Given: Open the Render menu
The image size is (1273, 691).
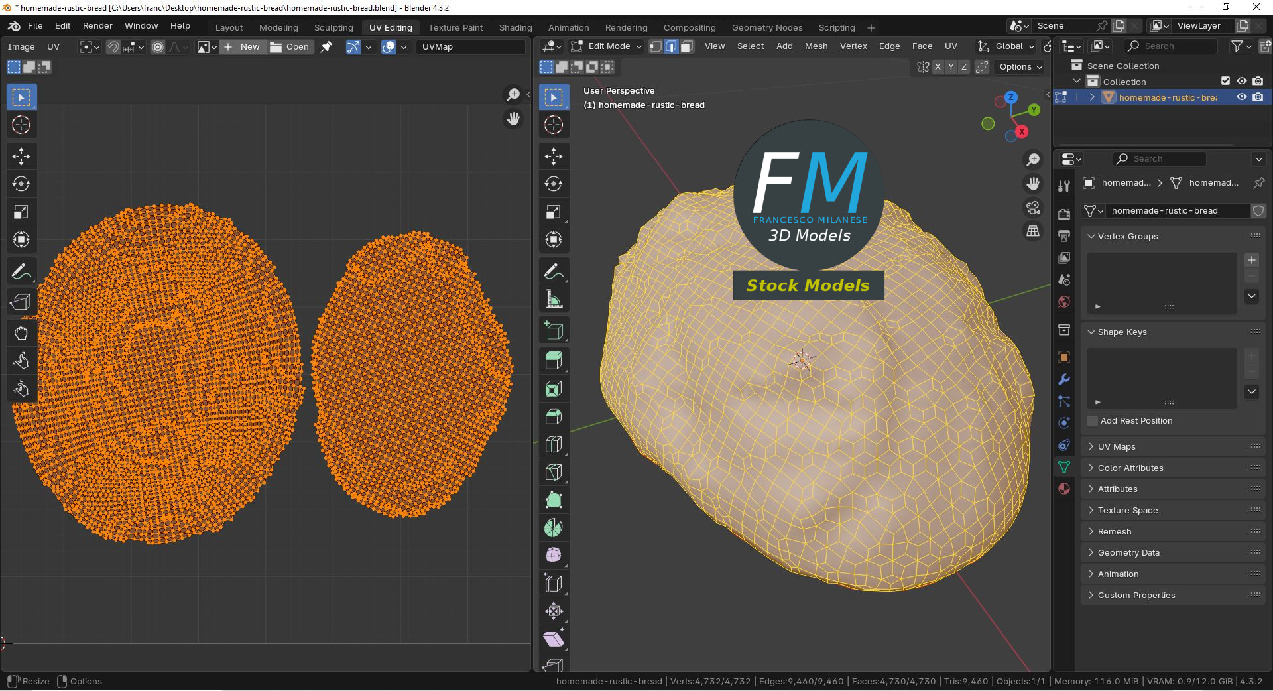Looking at the screenshot, I should point(97,26).
